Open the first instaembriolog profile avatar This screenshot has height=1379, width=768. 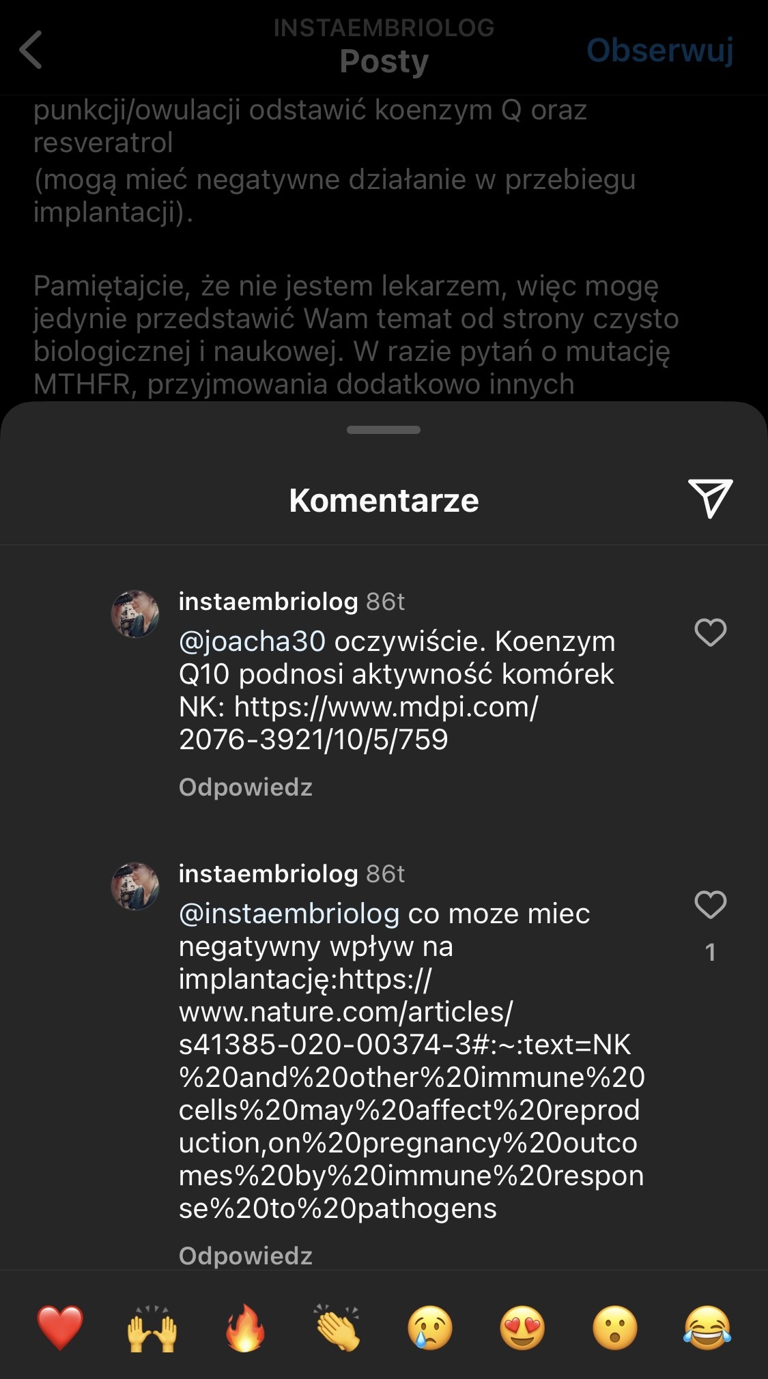pos(135,614)
